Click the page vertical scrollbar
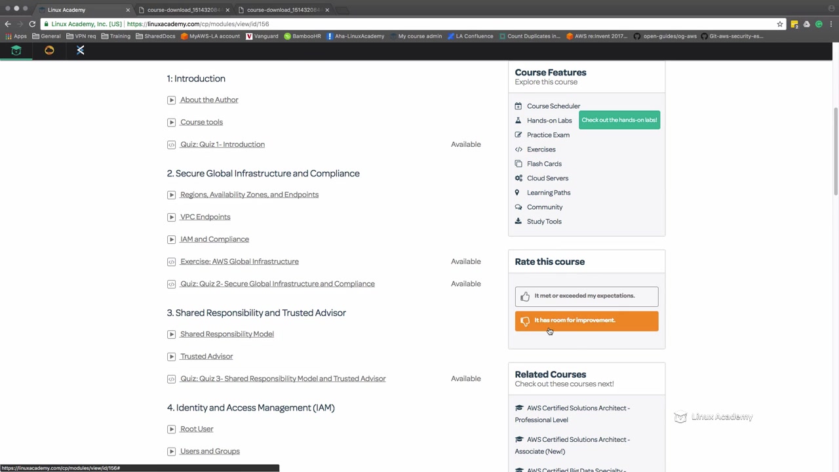839x472 pixels. (x=835, y=151)
